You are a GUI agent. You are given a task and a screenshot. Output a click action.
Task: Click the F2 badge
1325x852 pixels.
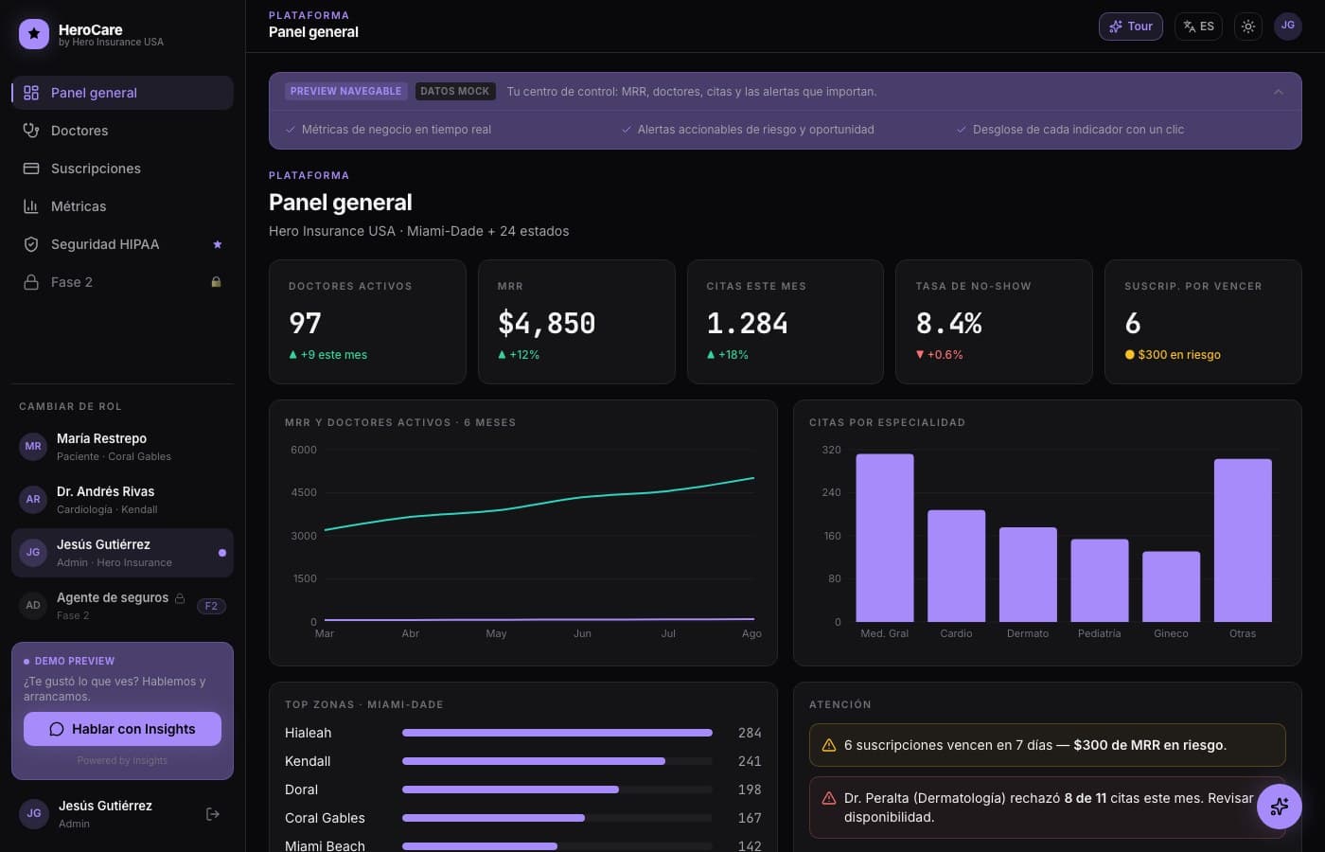point(211,606)
